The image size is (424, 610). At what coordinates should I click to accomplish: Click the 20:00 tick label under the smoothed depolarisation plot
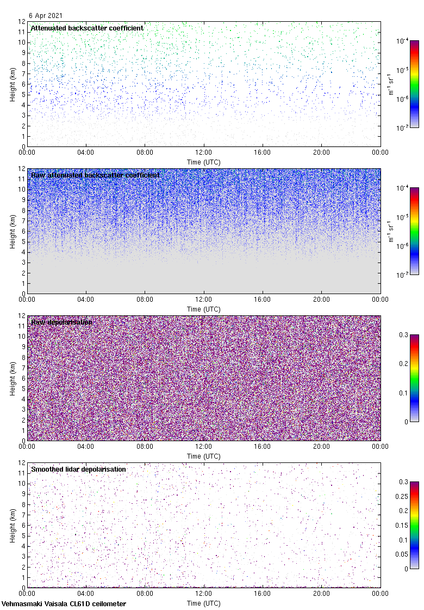click(x=321, y=594)
